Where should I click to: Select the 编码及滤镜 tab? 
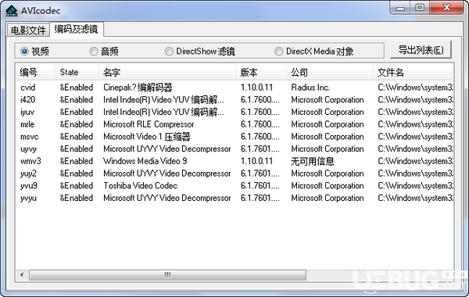pos(77,29)
